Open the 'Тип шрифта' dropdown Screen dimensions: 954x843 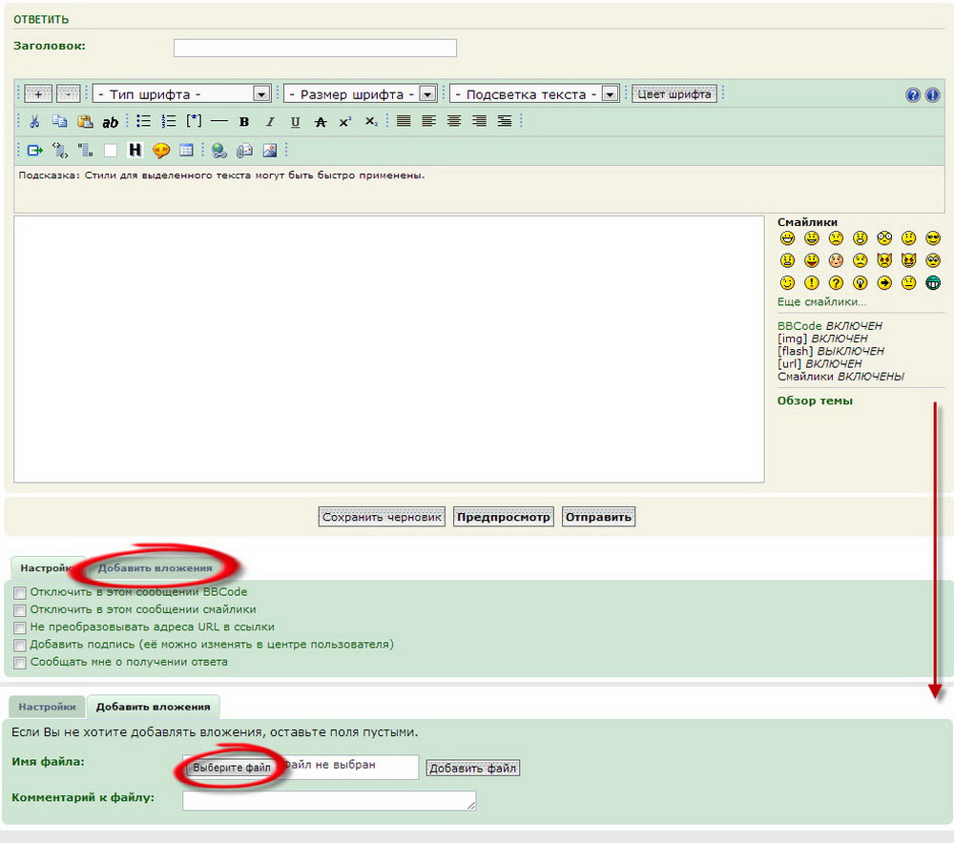(181, 94)
